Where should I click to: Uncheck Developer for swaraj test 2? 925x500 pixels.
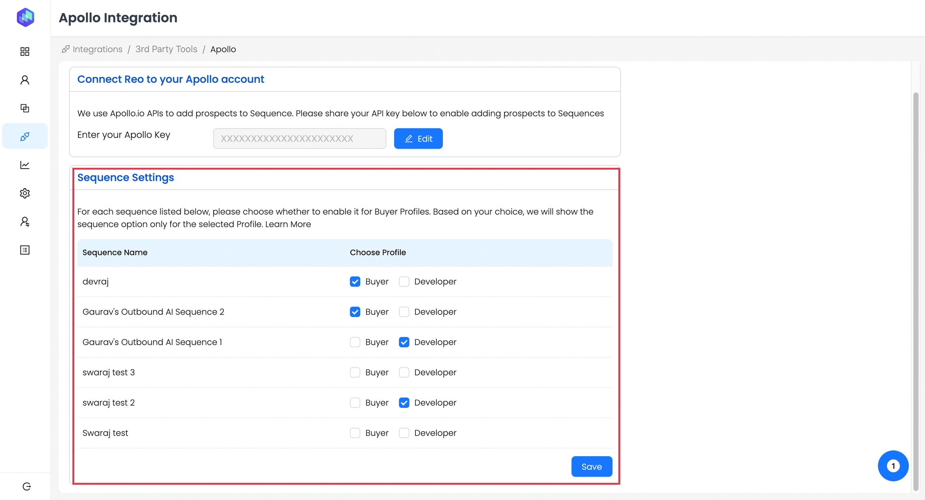(x=404, y=402)
